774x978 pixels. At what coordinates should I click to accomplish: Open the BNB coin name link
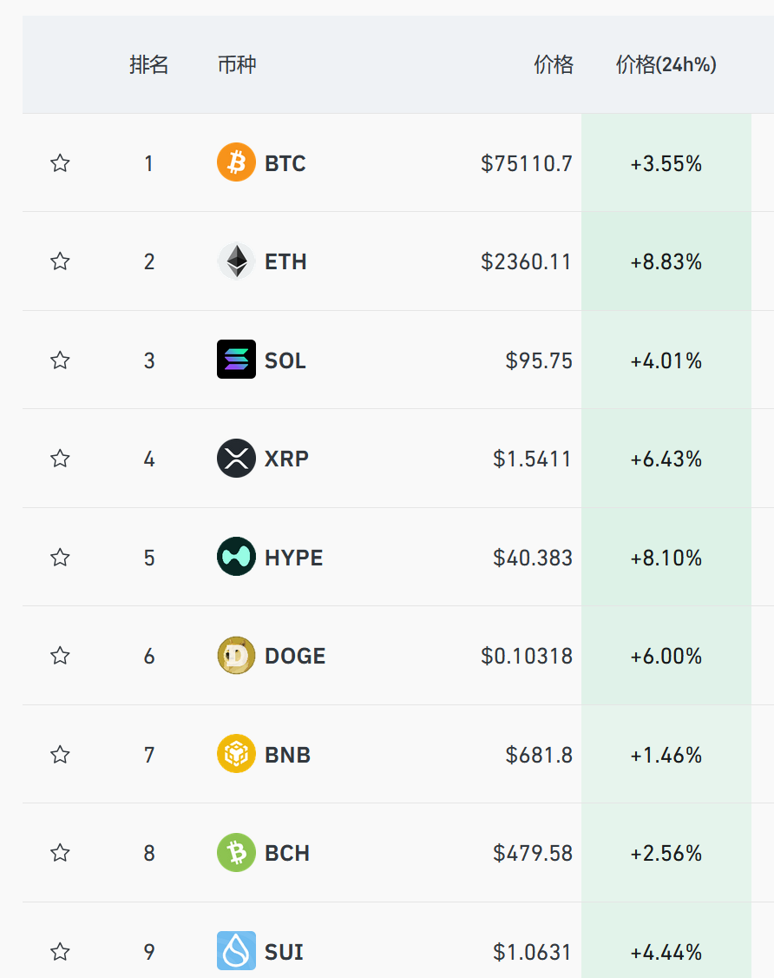pos(287,755)
